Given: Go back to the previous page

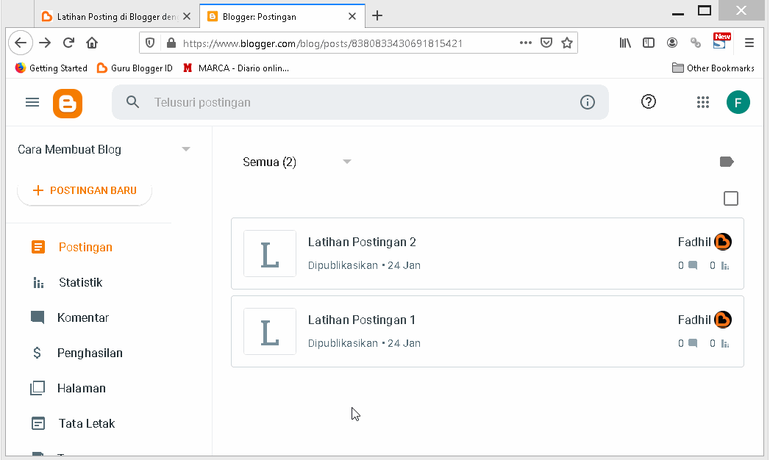Looking at the screenshot, I should pos(21,43).
